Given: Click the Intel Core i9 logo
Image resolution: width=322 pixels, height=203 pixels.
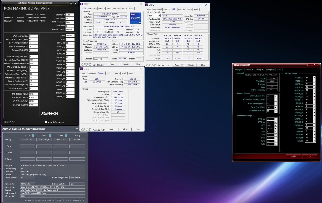Looking at the screenshot, I should click(135, 18).
